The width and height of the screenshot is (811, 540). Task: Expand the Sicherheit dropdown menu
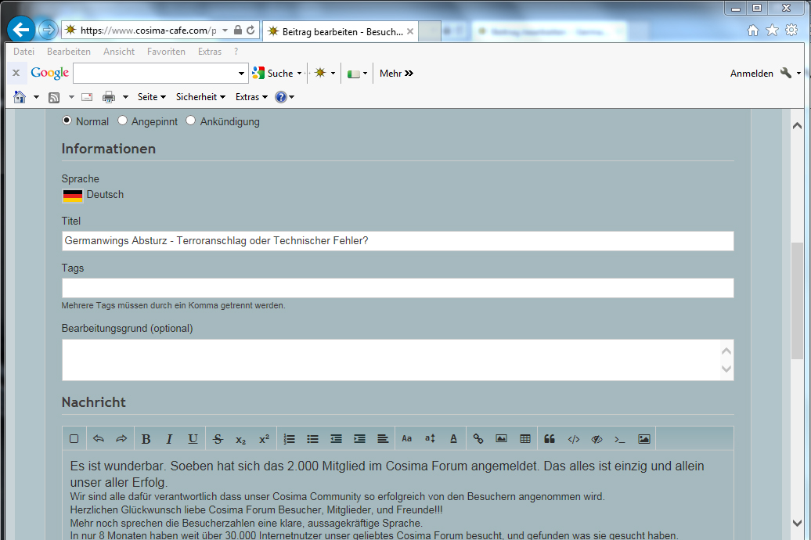(200, 97)
